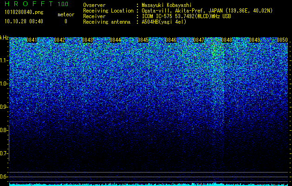Click the HROFFT 1.0.0 title text

[x=37, y=4]
